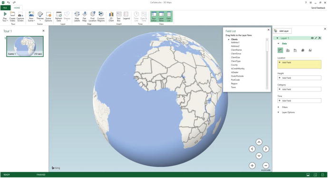Screen dimensions: 328x178
Task: Add a field under Time
Action: tap(299, 101)
